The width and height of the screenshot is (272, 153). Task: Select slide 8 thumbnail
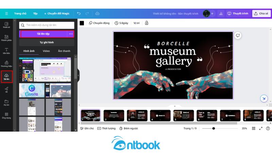(x=253, y=116)
